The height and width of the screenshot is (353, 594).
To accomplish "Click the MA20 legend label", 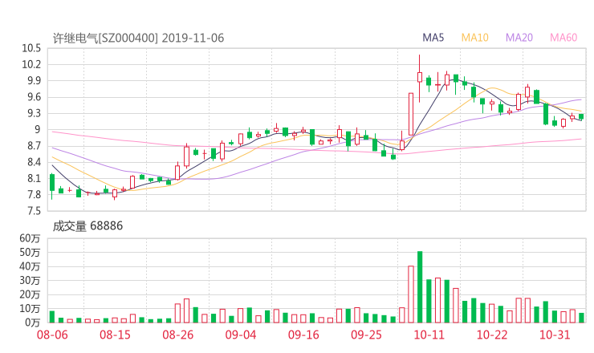I will pyautogui.click(x=519, y=38).
